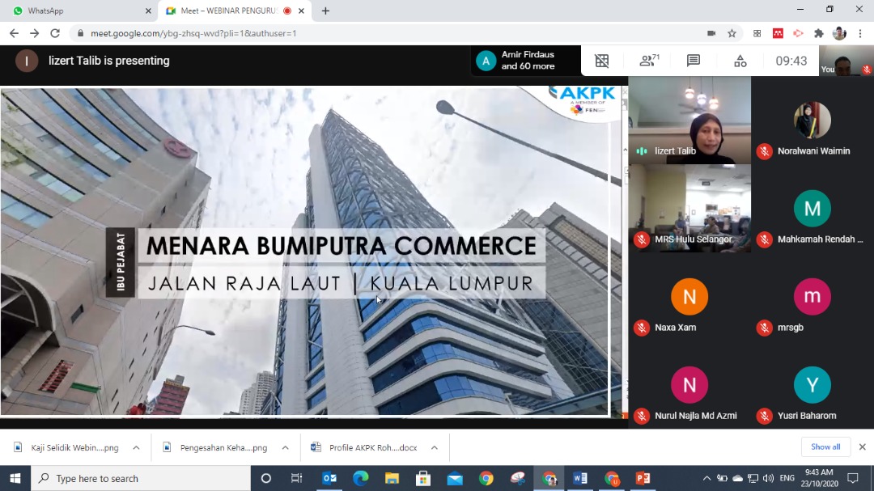Go back to the previous page
The height and width of the screenshot is (491, 874).
(14, 33)
